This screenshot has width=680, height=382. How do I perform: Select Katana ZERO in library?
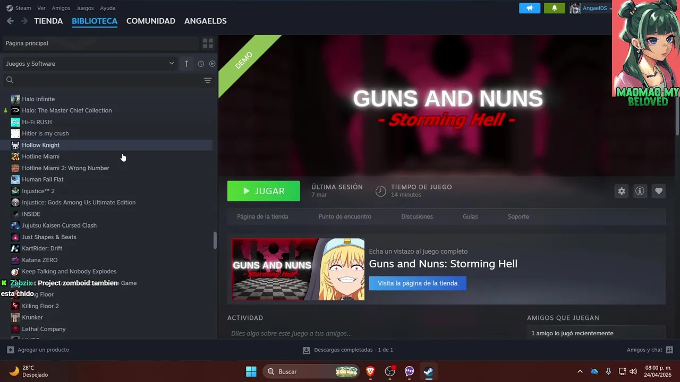[x=39, y=260]
